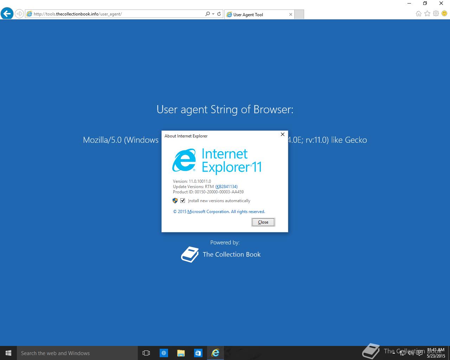Click the taskbar clock and date

[436, 353]
